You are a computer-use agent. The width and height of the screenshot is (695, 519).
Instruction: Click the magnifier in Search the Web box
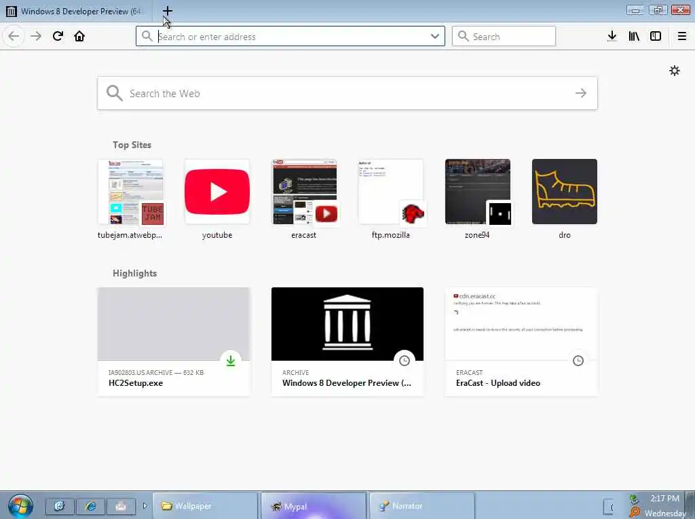click(114, 93)
